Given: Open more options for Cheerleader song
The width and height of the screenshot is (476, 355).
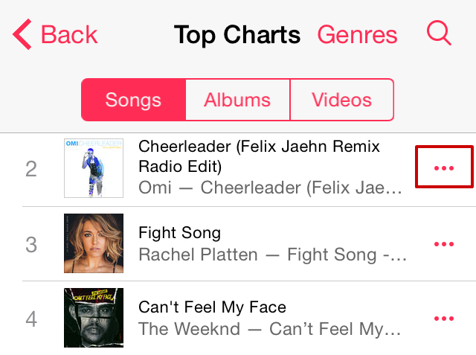Looking at the screenshot, I should click(x=443, y=168).
